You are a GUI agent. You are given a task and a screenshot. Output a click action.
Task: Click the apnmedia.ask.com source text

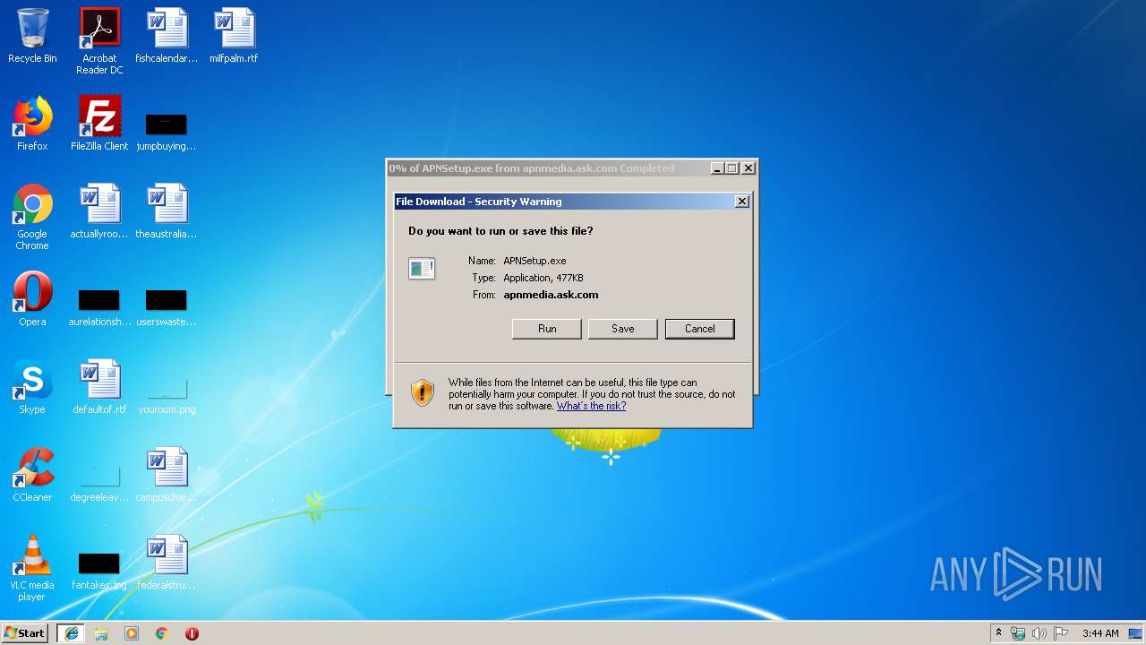pos(551,295)
